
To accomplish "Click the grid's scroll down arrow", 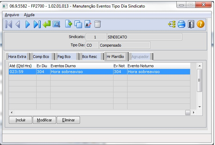I will click(200, 107).
